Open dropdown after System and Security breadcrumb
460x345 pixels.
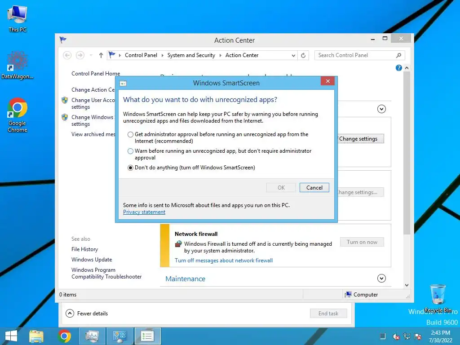point(220,55)
